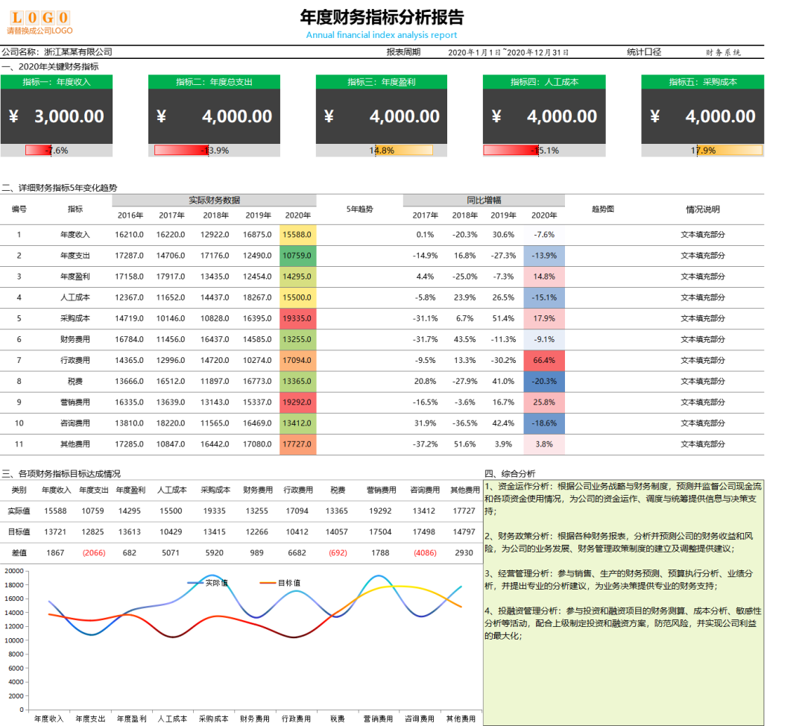Click the green header 指标三：年度盈利
Screen dimensions: 805x726
tap(382, 82)
